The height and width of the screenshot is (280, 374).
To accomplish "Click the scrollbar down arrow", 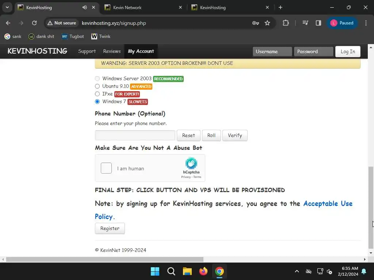I will (371, 253).
